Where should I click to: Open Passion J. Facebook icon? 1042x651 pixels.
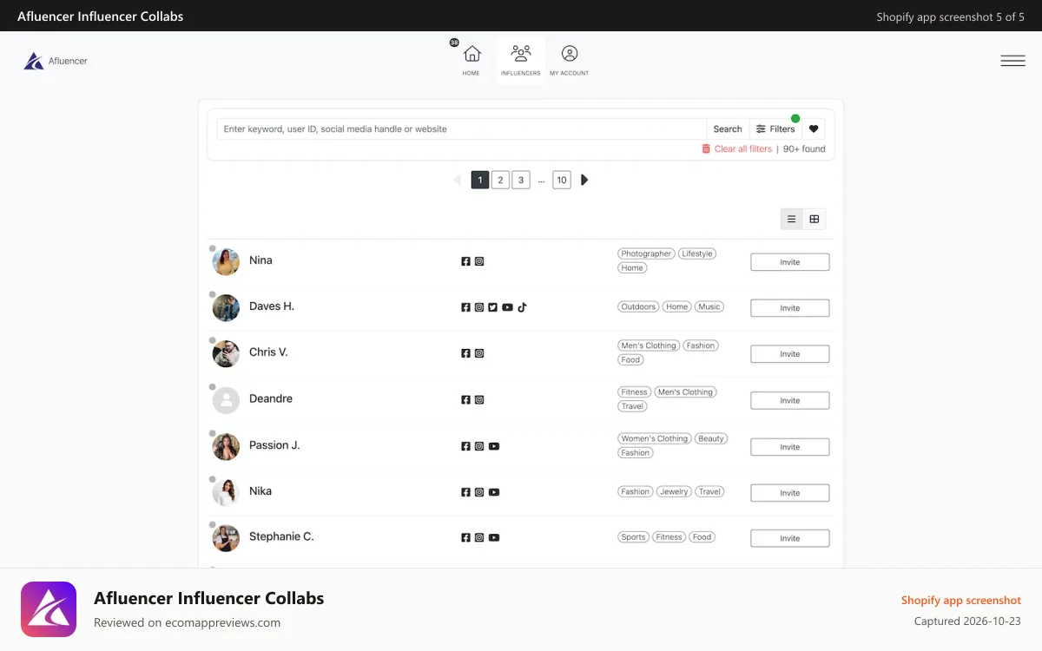click(x=465, y=446)
